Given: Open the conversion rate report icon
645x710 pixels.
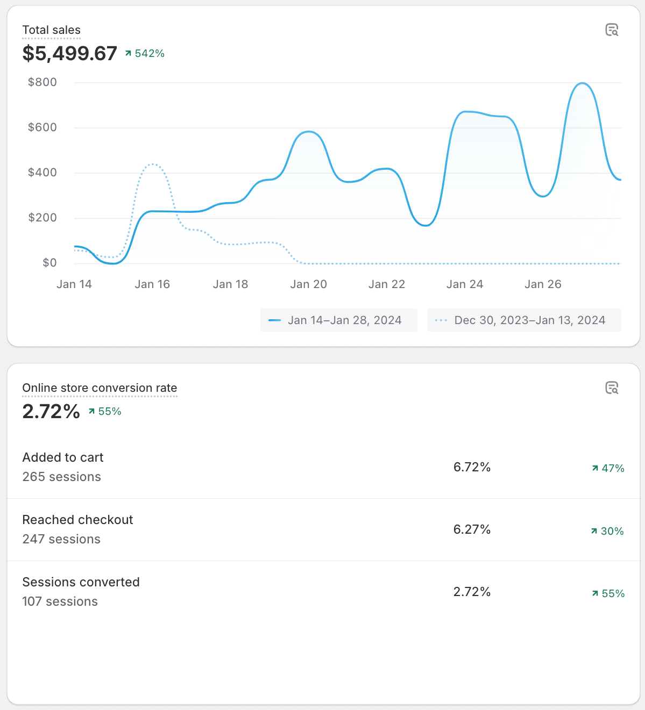Looking at the screenshot, I should pos(612,388).
